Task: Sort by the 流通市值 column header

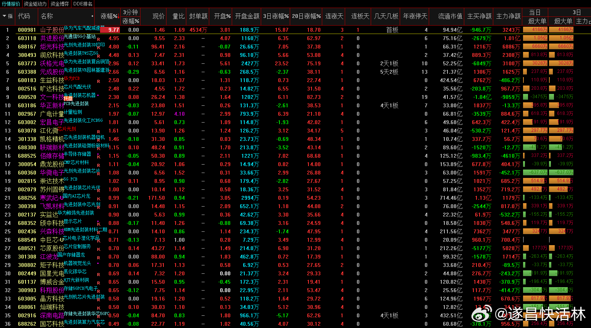Action: 450,16
